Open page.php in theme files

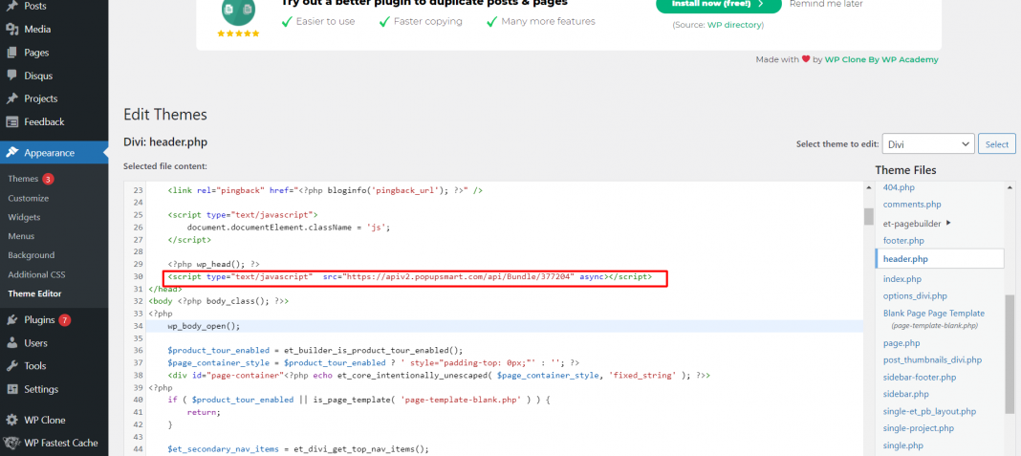(x=902, y=342)
